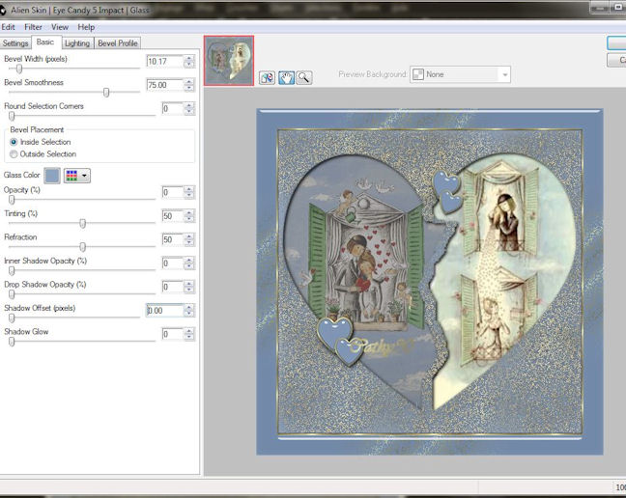Click the Cancel button at top right
The height and width of the screenshot is (498, 626).
(616, 60)
